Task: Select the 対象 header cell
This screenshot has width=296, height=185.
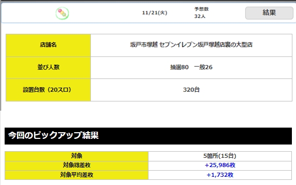Action: 77,156
